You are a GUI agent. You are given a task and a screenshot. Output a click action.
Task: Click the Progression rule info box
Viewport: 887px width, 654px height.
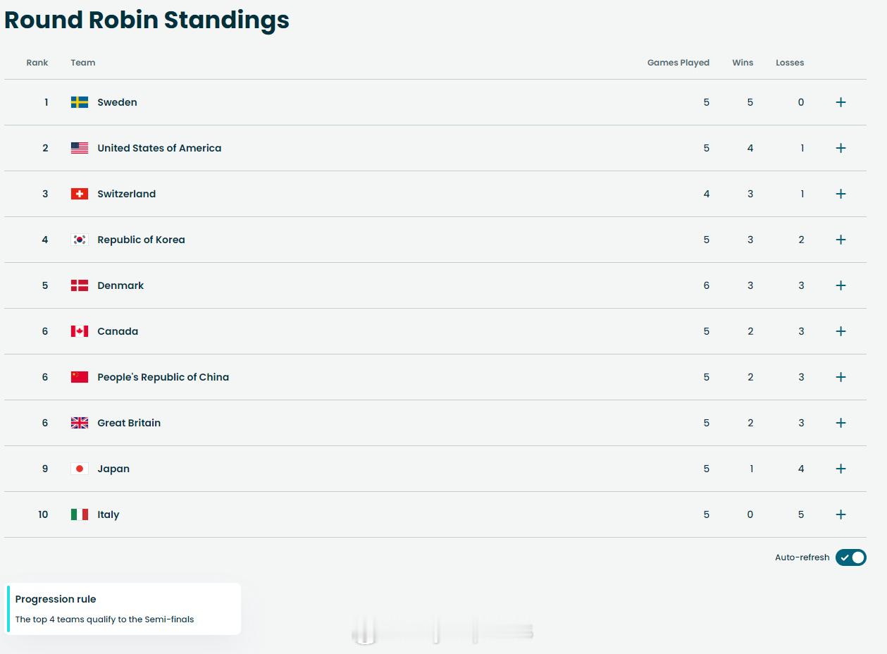[124, 609]
